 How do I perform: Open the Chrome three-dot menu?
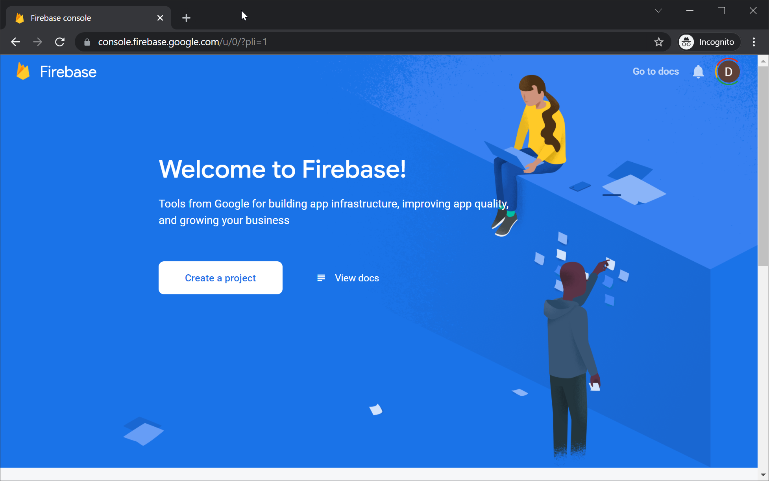pyautogui.click(x=754, y=42)
